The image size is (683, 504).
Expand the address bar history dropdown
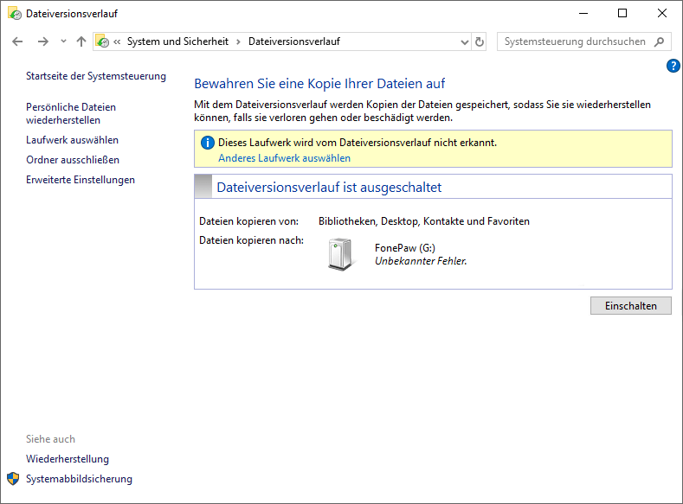463,41
